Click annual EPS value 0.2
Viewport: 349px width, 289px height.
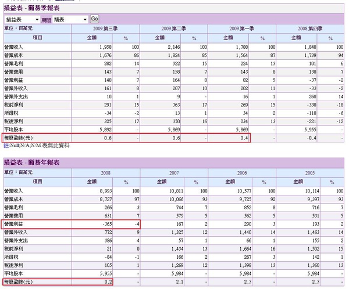[x=108, y=282]
